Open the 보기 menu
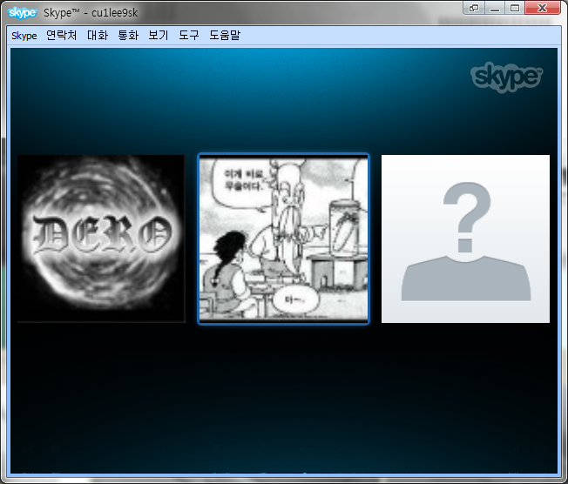 (159, 36)
